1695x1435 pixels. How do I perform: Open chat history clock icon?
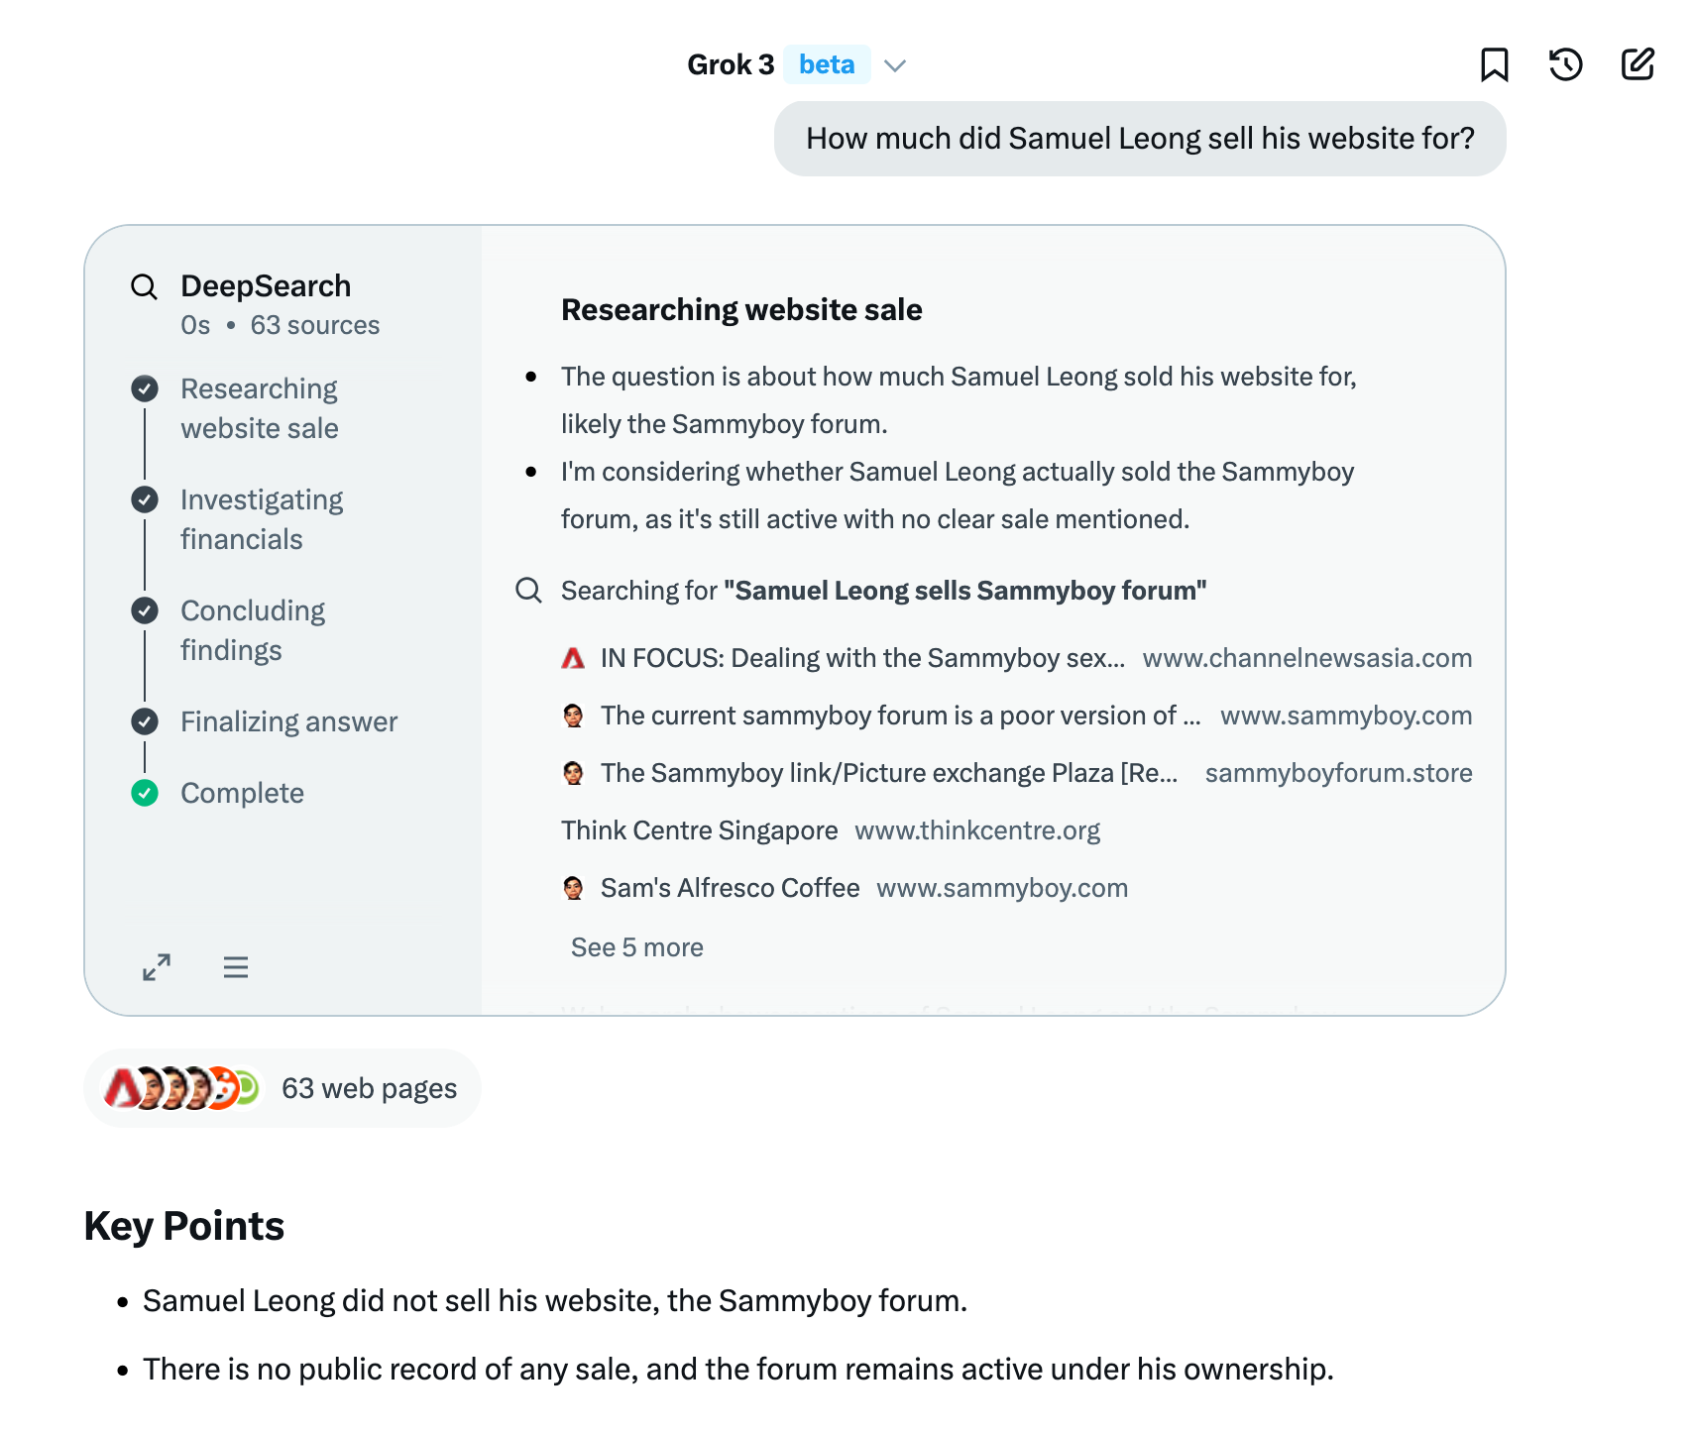(1565, 65)
